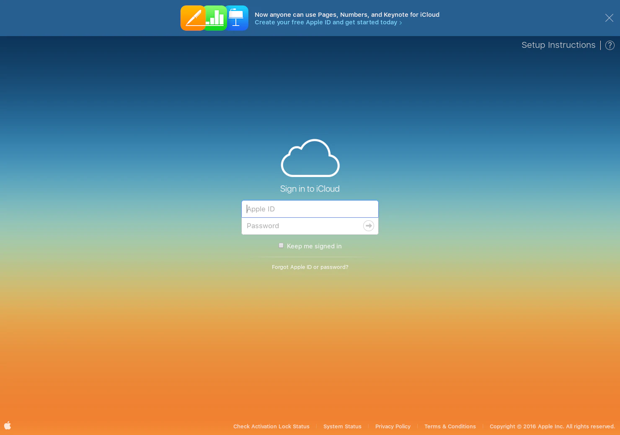Click the Copyright 2016 Apple Inc. text

pos(552,426)
